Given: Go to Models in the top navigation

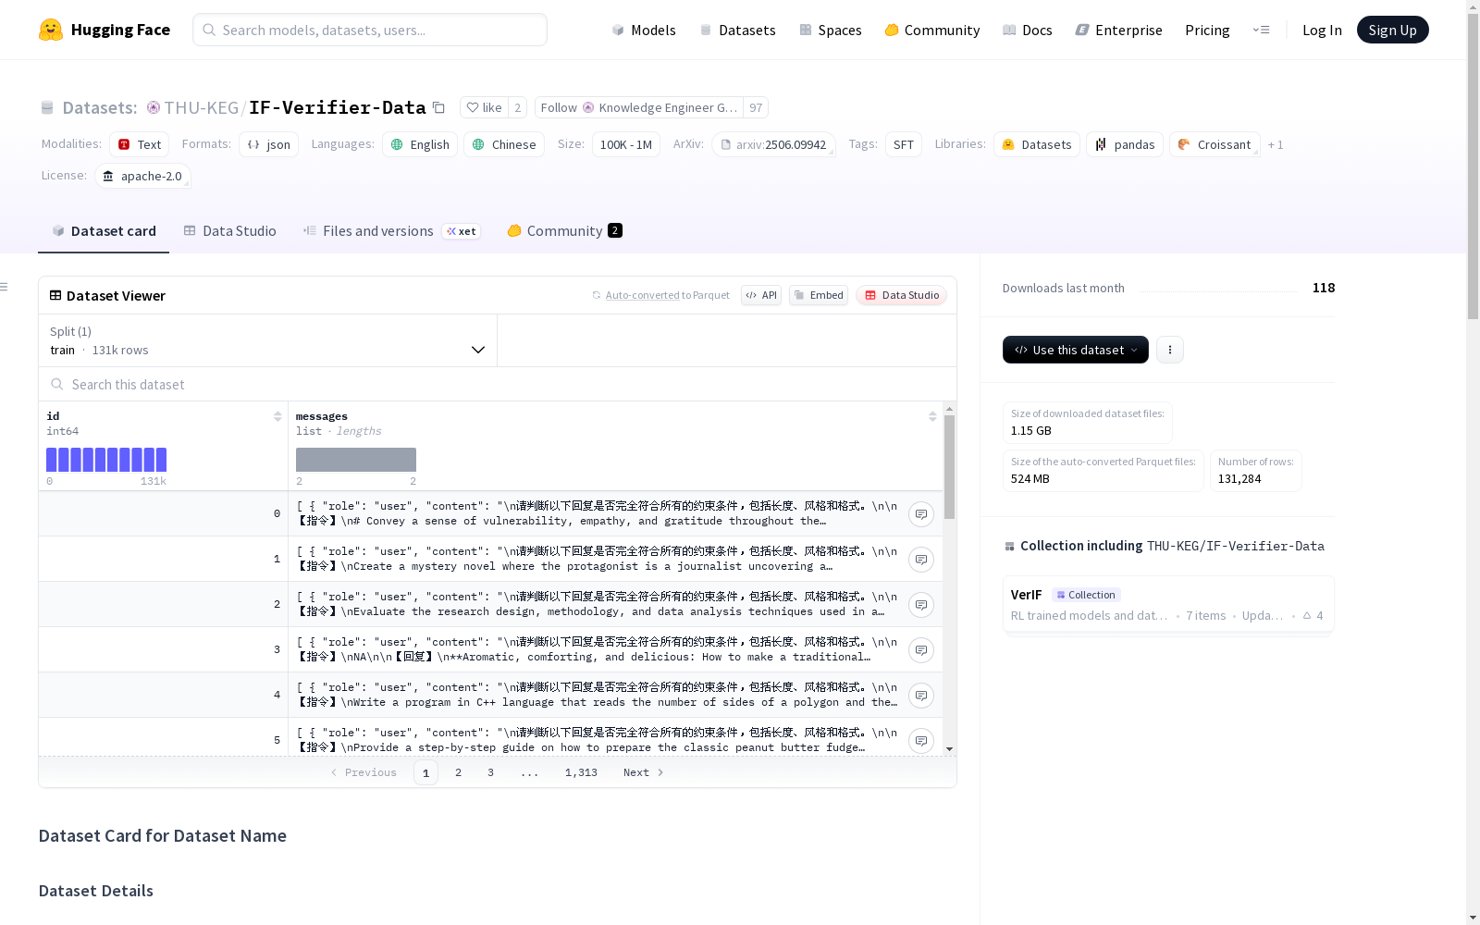Looking at the screenshot, I should (x=644, y=30).
